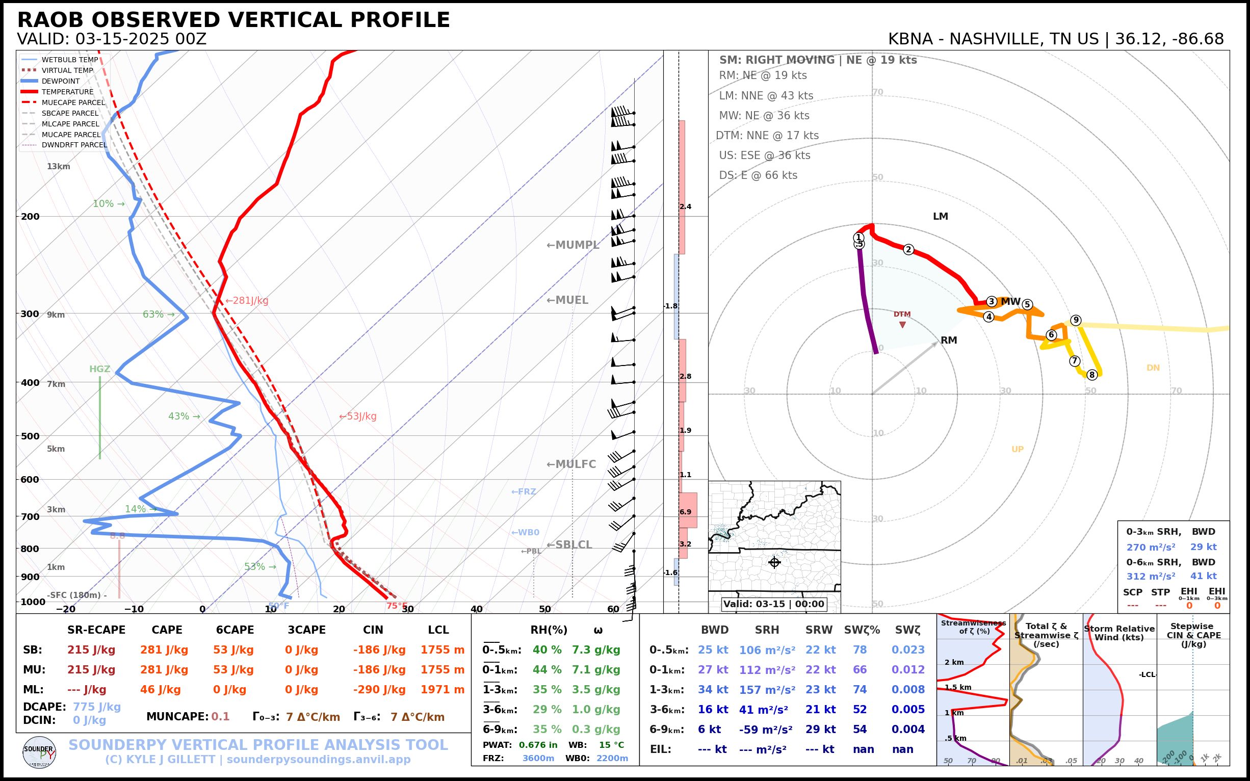Screen dimensions: 1250x781
Task: Click the Valid 03-15 00:00 map label
Action: click(773, 604)
